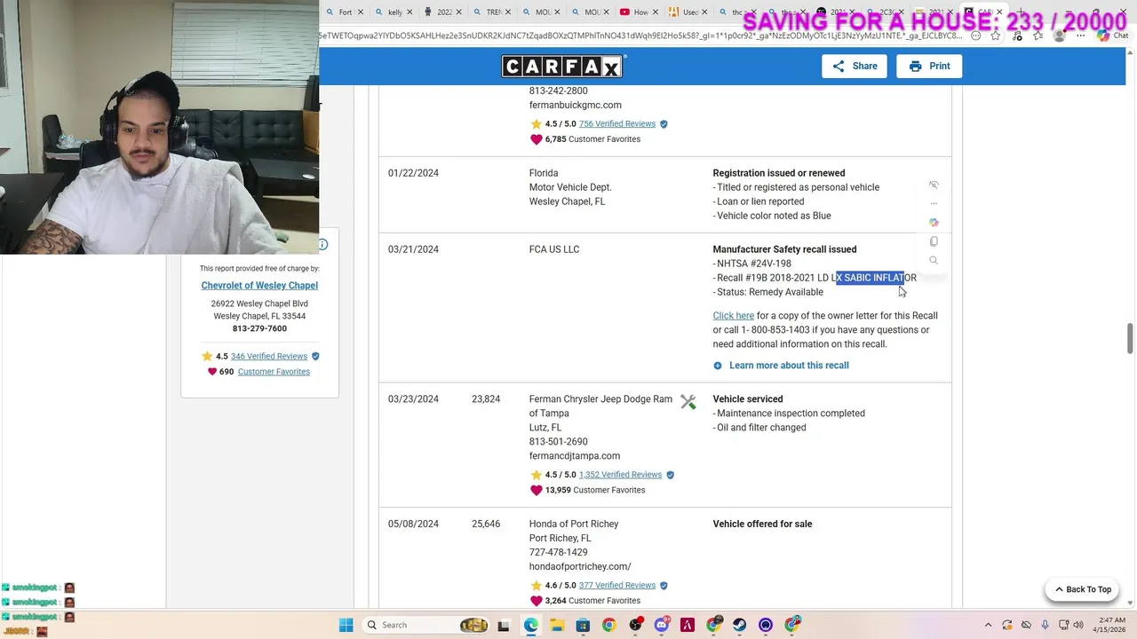Open Microsoft Store from the taskbar

tap(583, 625)
